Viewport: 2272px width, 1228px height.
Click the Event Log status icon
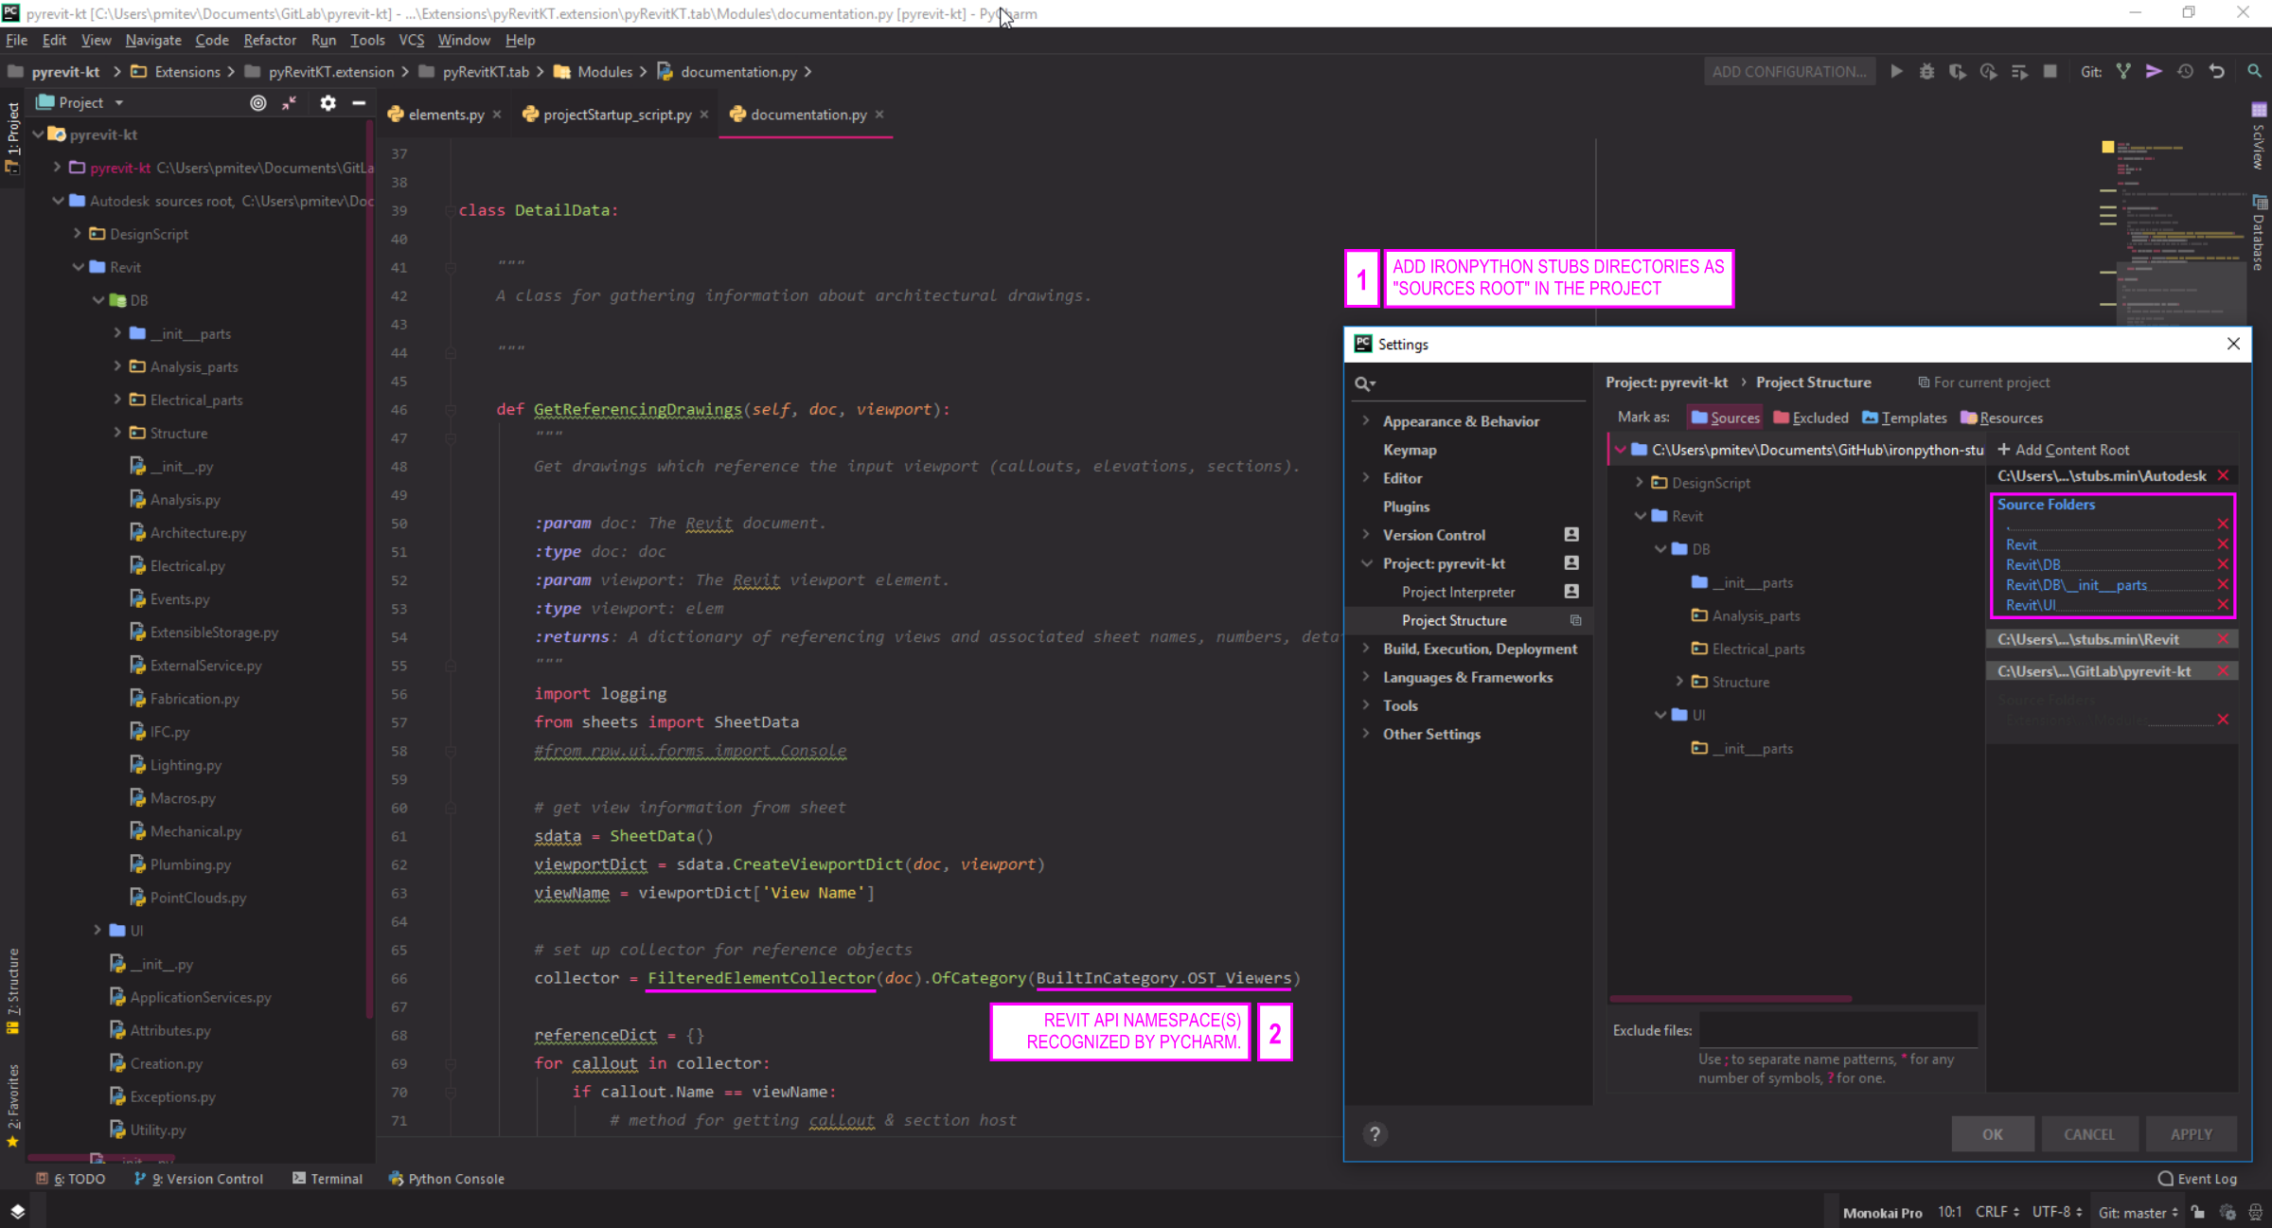click(x=2197, y=1179)
